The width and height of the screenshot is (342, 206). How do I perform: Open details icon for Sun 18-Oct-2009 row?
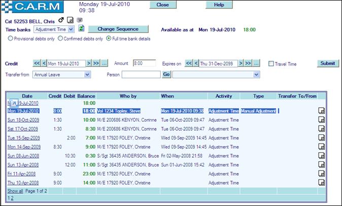pos(321,120)
